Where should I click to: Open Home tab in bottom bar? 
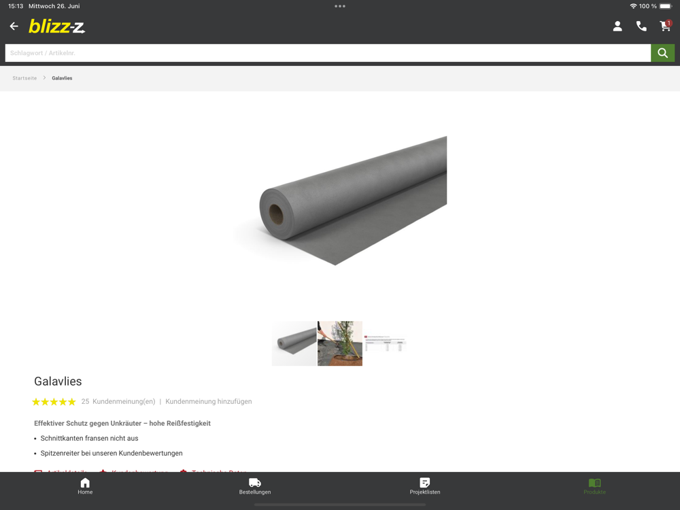pos(85,486)
